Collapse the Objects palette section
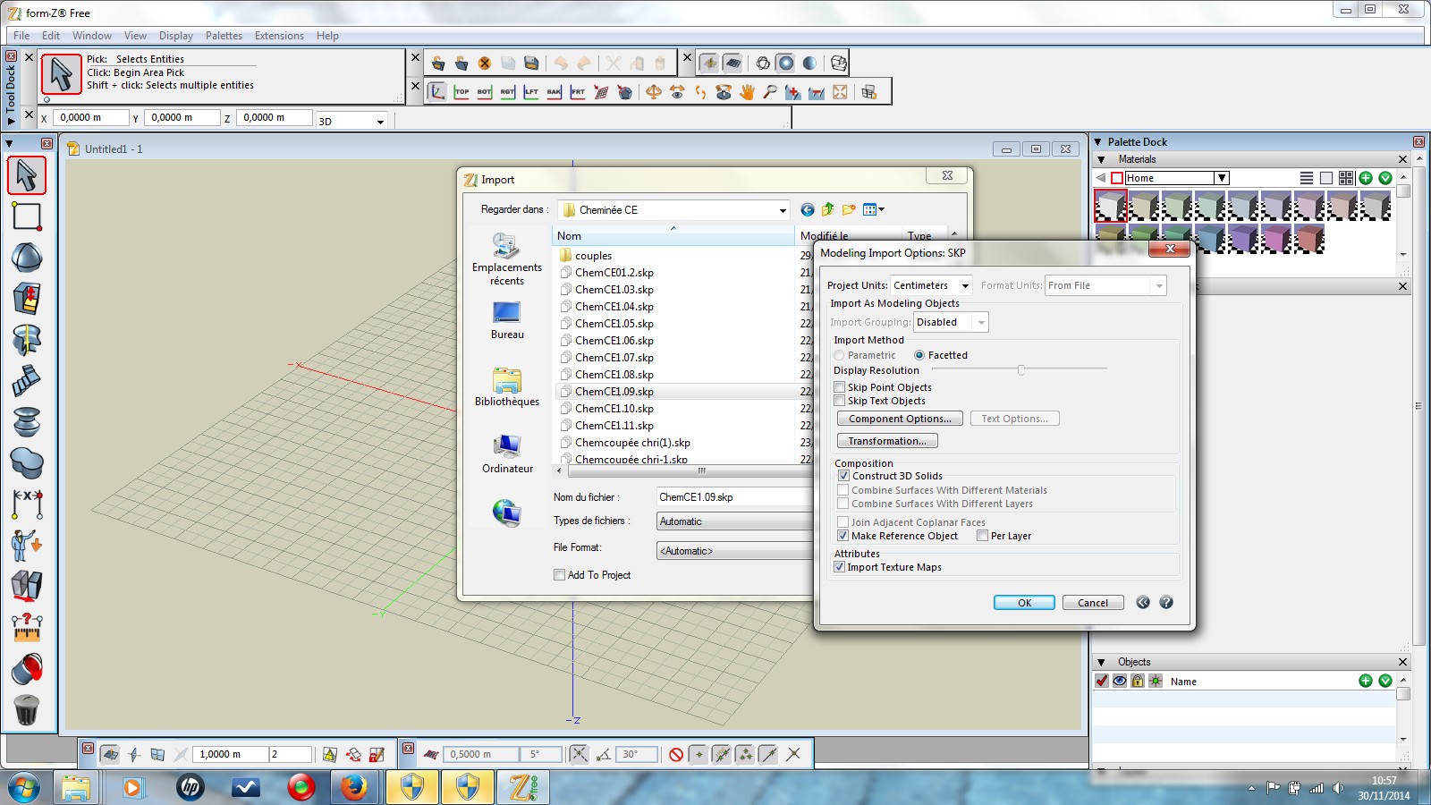The height and width of the screenshot is (805, 1431). click(1102, 662)
